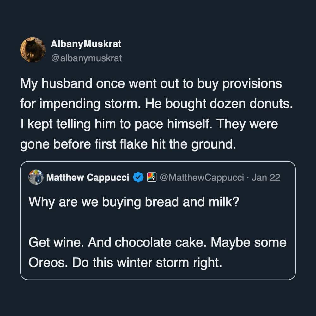
Task: Click the line "gone before first flake hit the ground"
Action: (x=128, y=144)
